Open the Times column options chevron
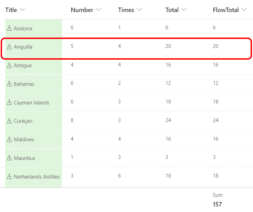The height and width of the screenshot is (212, 253). pos(140,10)
